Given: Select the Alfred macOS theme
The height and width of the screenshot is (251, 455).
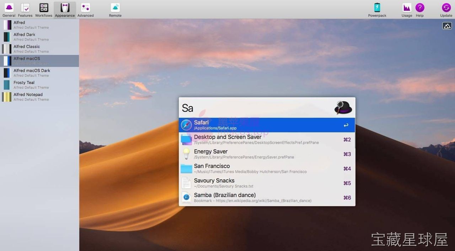Looking at the screenshot, I should pos(39,61).
